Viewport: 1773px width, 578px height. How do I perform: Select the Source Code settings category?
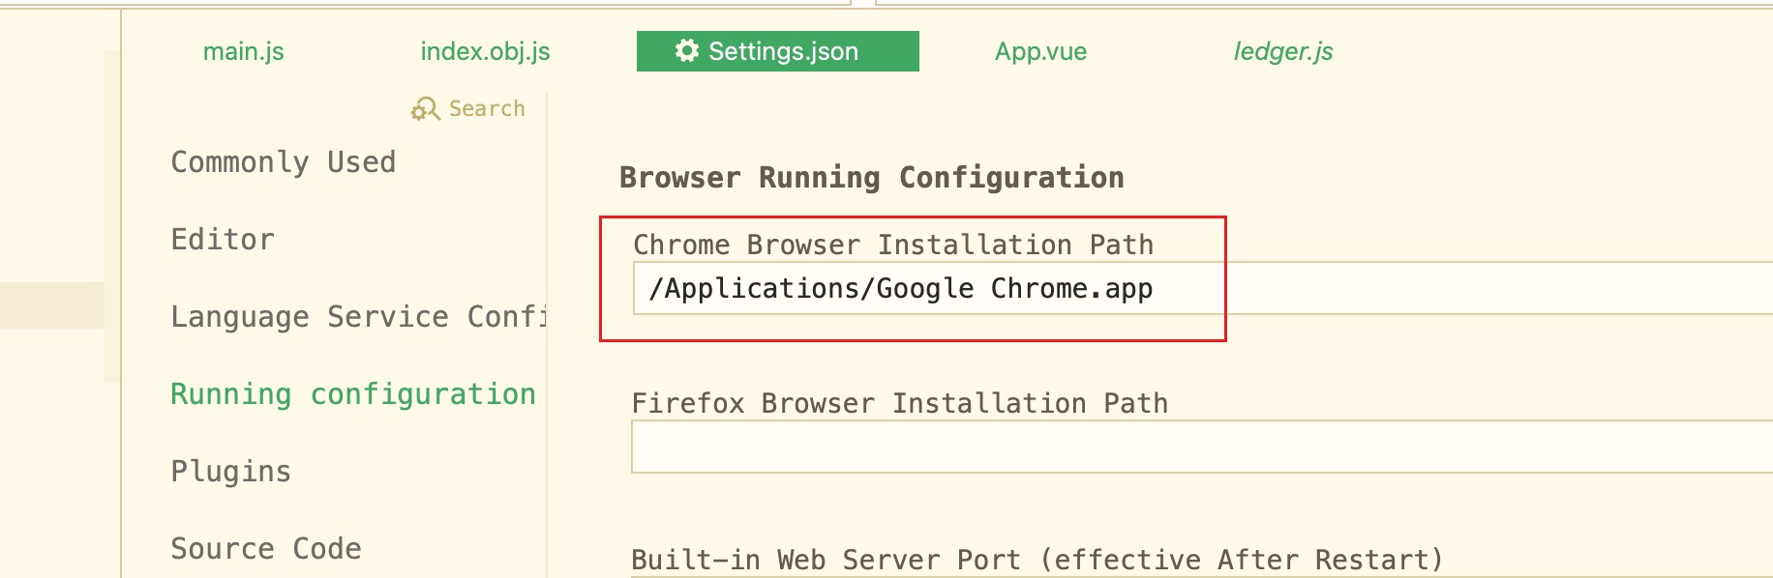pos(266,548)
